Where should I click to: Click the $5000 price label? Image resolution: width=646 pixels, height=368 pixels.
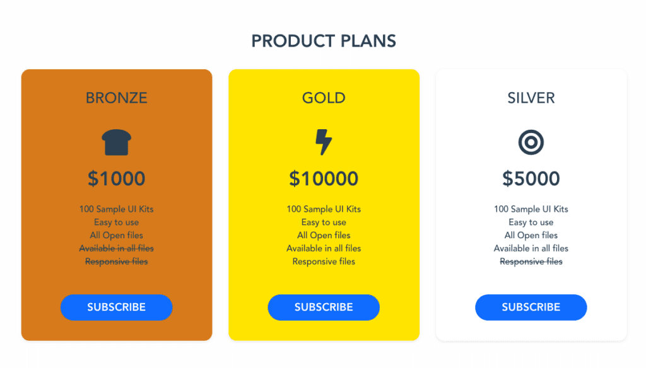coord(531,179)
